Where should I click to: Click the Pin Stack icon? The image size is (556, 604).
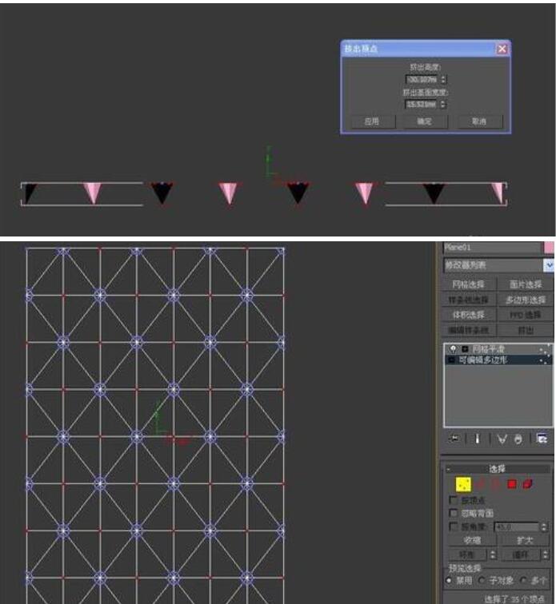(x=455, y=438)
